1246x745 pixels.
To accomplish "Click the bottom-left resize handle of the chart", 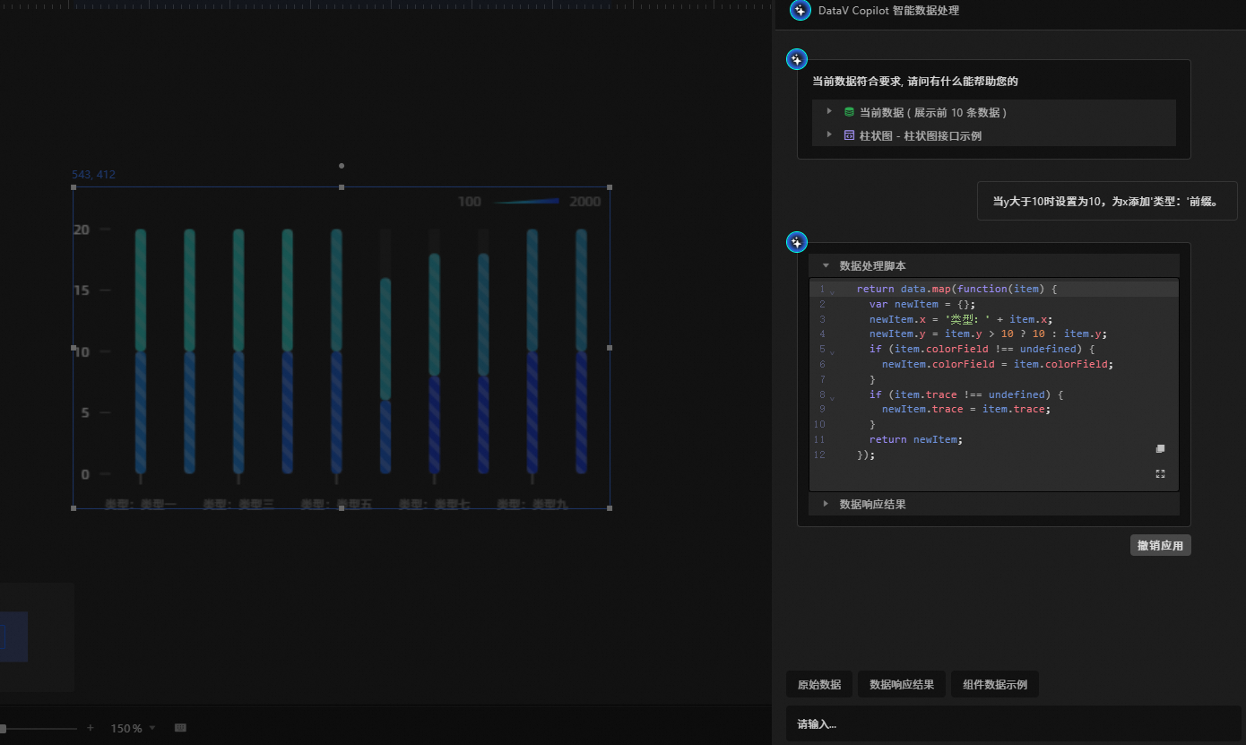I will point(74,508).
